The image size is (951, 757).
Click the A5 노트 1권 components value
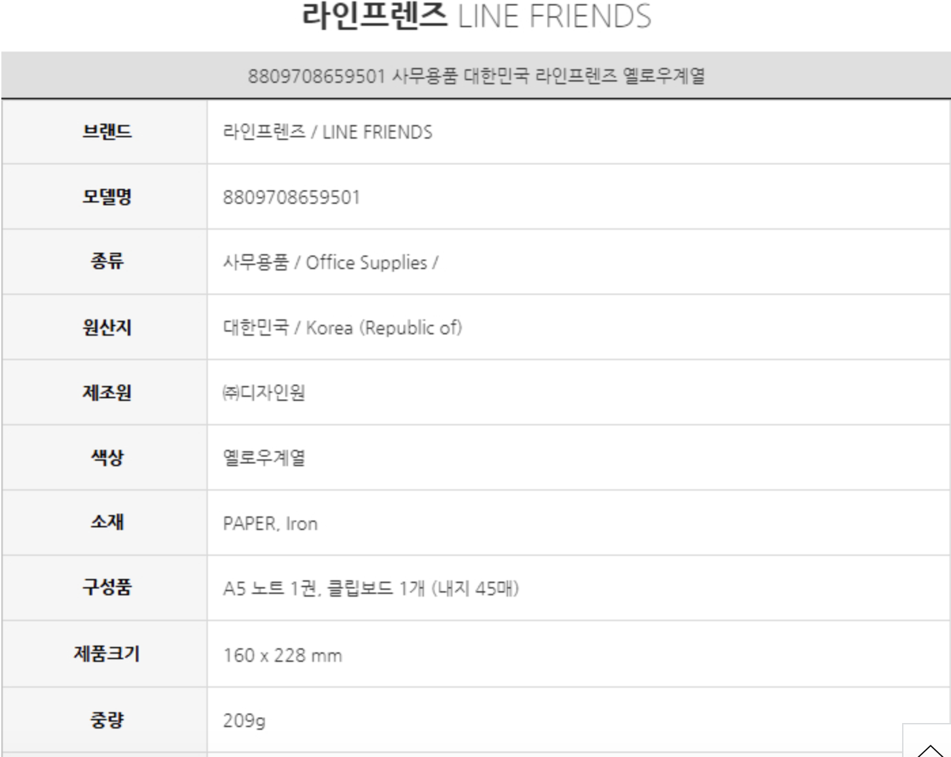[x=370, y=588]
